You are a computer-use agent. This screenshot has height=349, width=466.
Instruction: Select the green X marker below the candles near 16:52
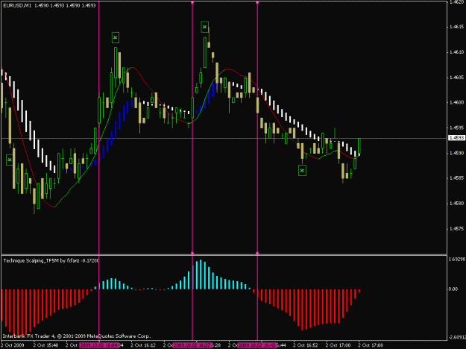click(x=302, y=170)
